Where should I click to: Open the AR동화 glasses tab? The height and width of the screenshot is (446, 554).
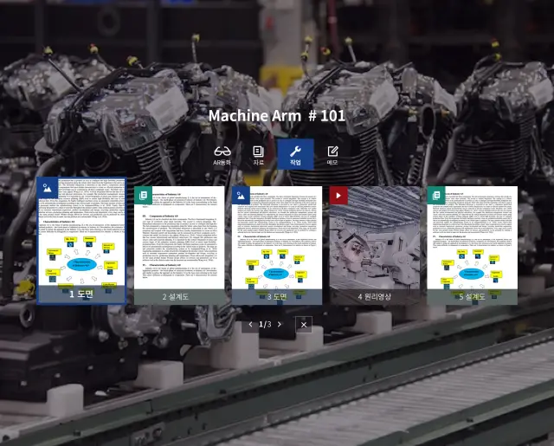tap(222, 155)
